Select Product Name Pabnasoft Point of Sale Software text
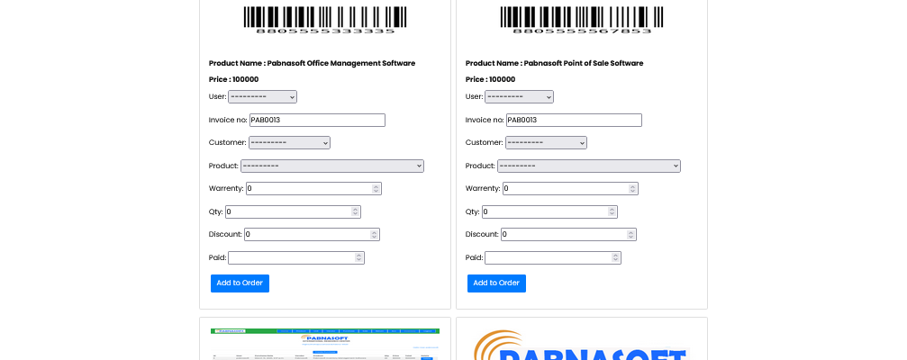907x360 pixels. point(554,63)
